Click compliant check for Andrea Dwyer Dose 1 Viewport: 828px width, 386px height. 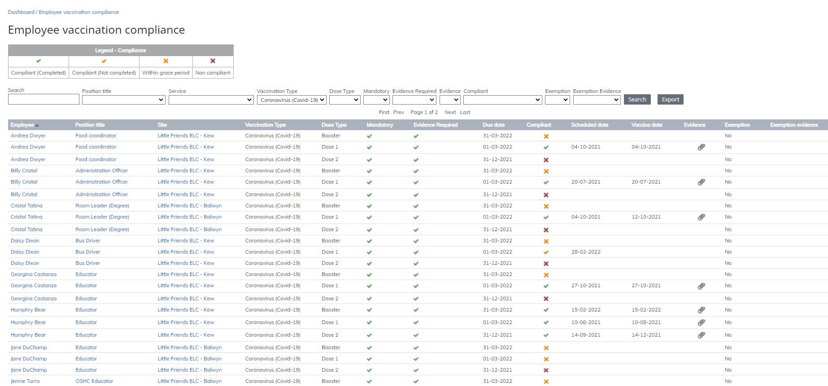pyautogui.click(x=546, y=147)
